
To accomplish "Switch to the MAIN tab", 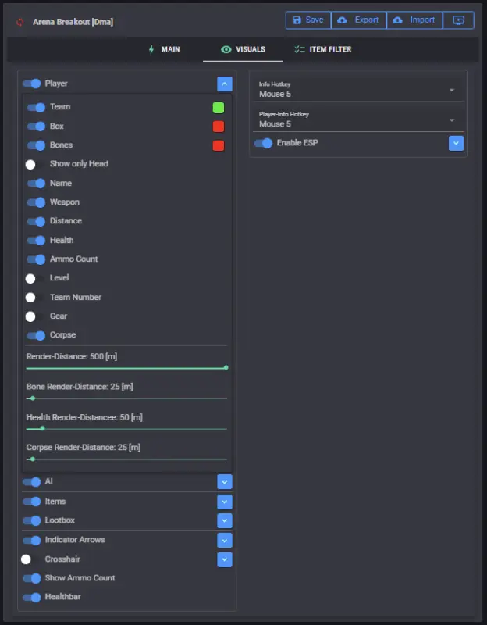I will [164, 49].
